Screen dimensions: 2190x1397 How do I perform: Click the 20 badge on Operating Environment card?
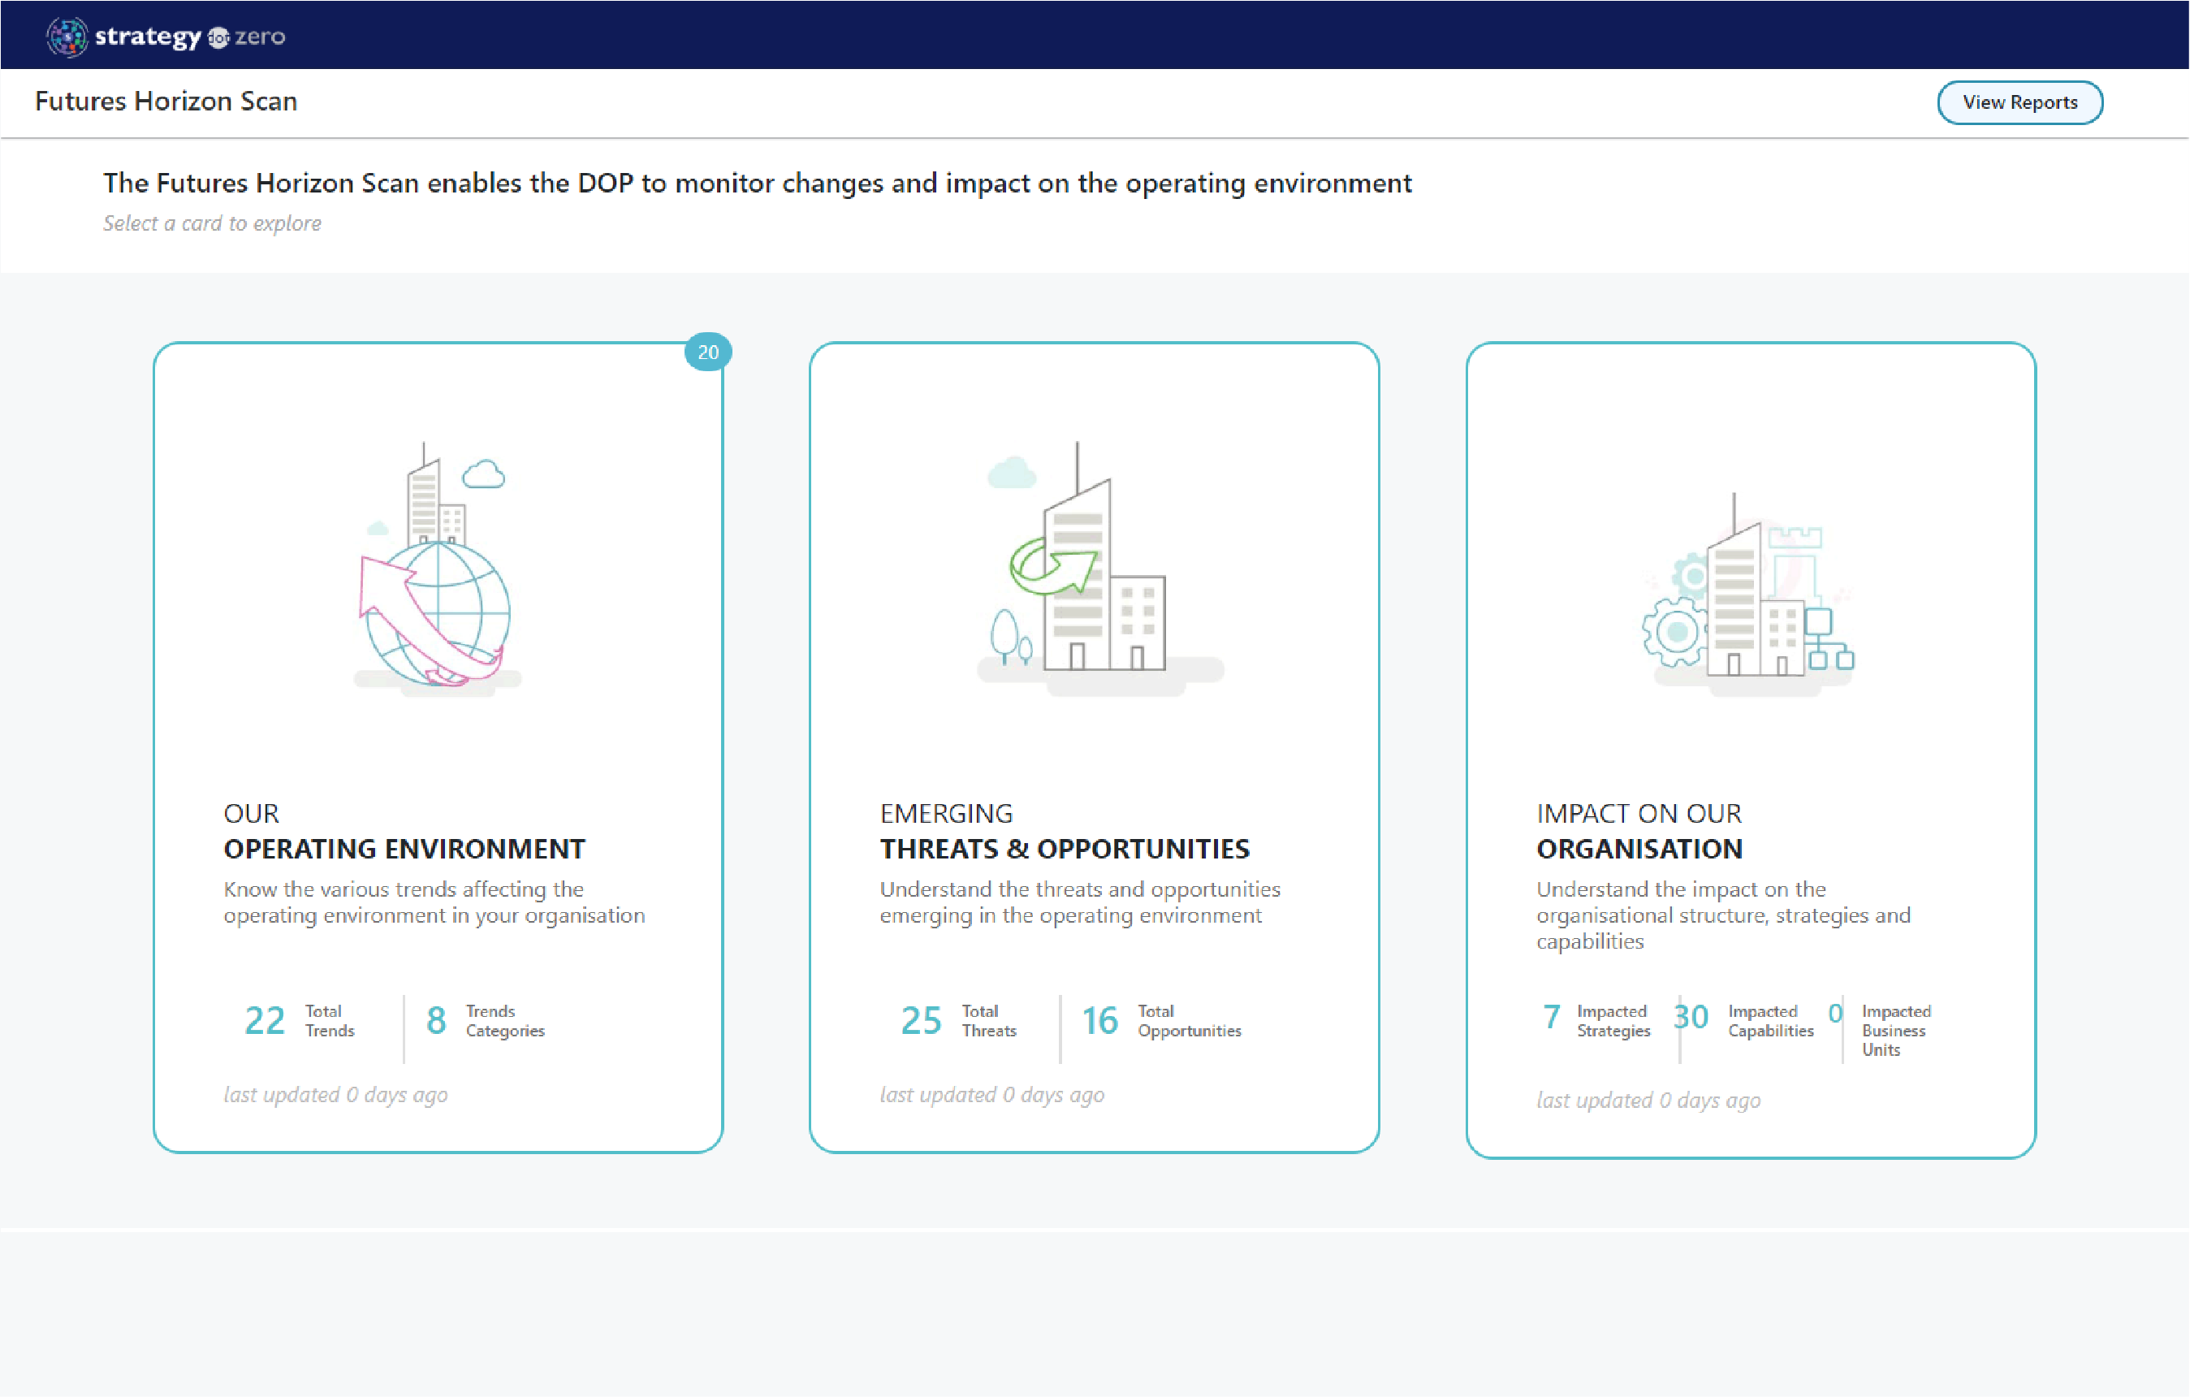pyautogui.click(x=707, y=352)
